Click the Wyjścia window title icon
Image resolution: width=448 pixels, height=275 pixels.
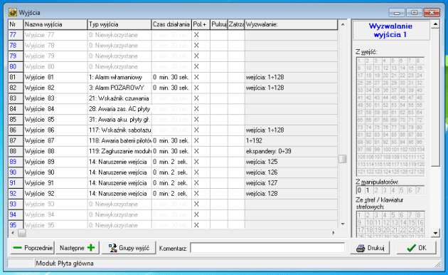(13, 12)
